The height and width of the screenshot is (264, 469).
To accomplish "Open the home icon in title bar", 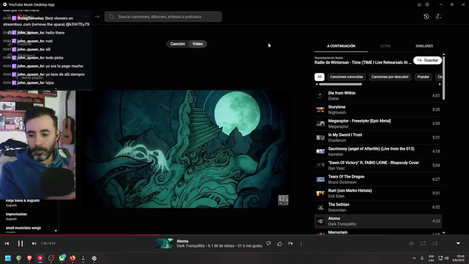I will click(x=419, y=4).
